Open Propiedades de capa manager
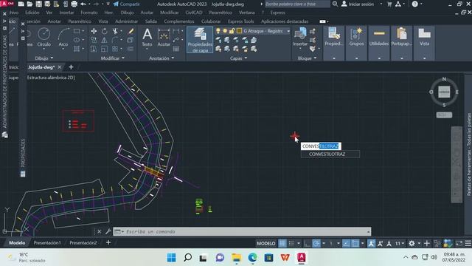472x266 pixels. click(x=200, y=40)
